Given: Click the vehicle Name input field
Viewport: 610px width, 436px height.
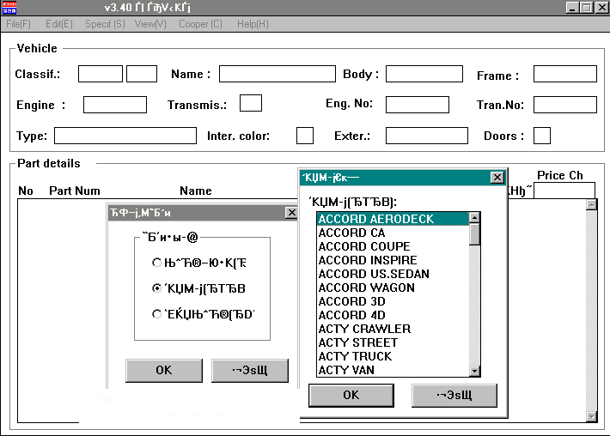Looking at the screenshot, I should point(277,74).
